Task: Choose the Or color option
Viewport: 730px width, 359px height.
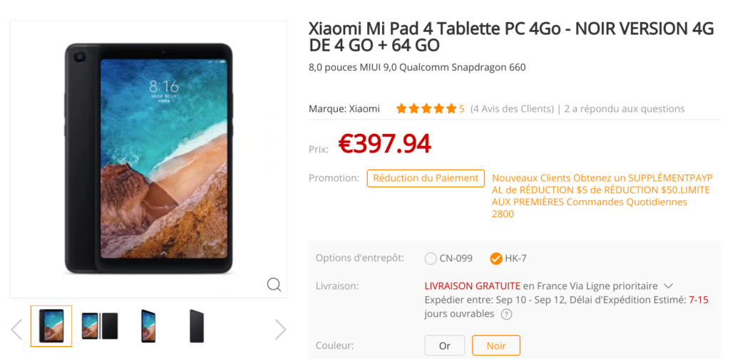Action: click(445, 345)
